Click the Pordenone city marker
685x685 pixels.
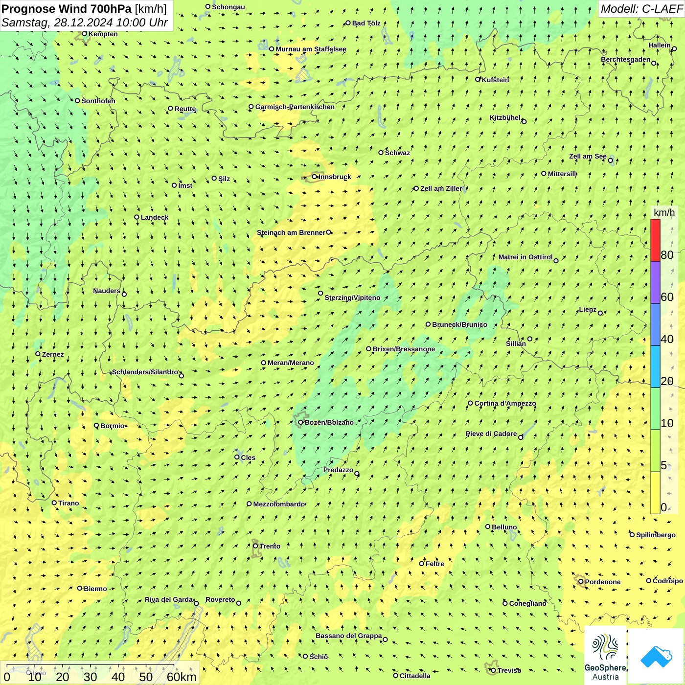(581, 582)
